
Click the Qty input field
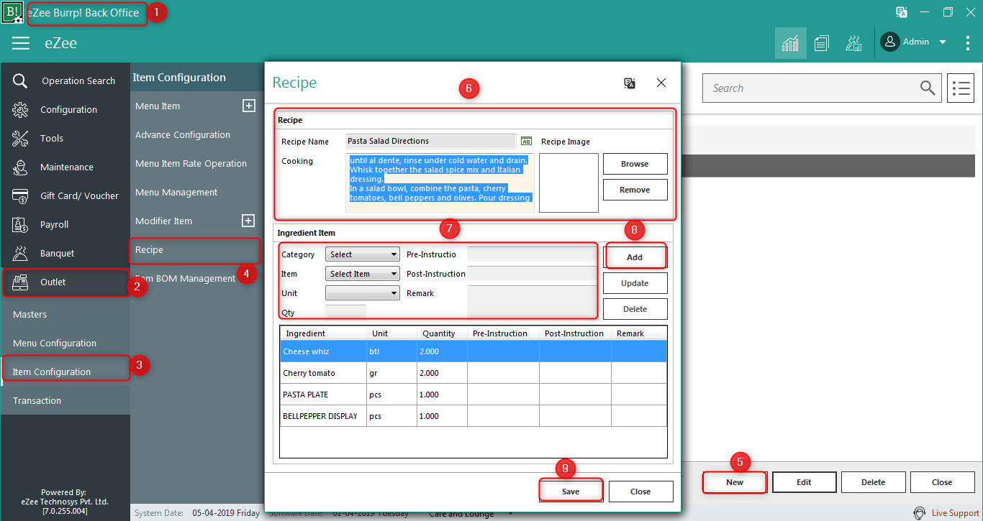[x=345, y=312]
